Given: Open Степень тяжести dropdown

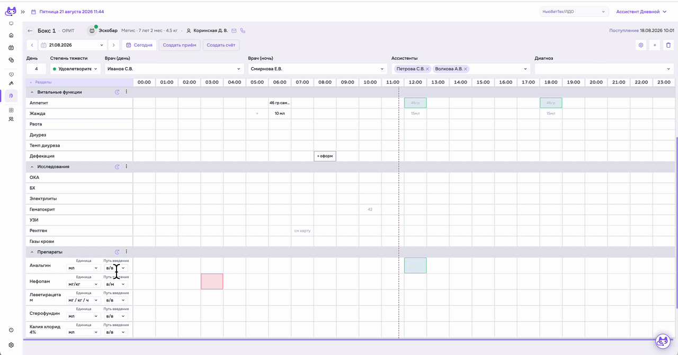Looking at the screenshot, I should pos(75,69).
